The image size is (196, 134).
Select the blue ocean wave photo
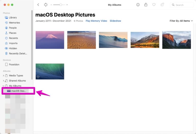[113, 40]
